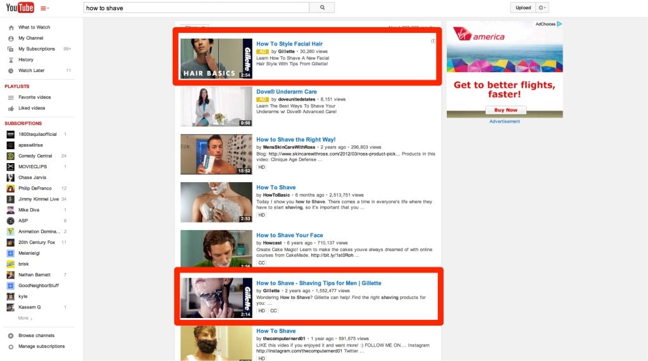Click Buy Now on Virgin America ad
This screenshot has width=648, height=361.
click(x=506, y=110)
